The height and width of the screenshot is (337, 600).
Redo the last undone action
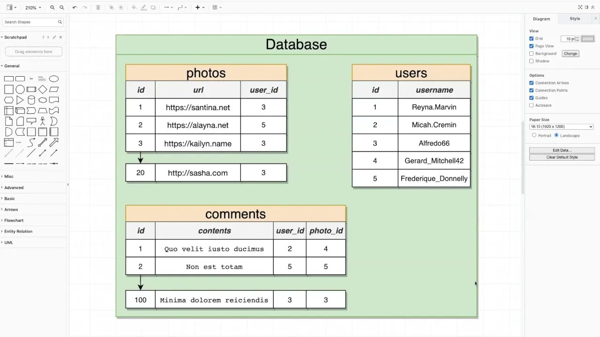[85, 7]
